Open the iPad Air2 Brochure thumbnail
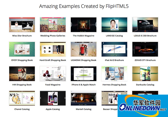The height and width of the screenshot is (117, 168). coord(114,49)
